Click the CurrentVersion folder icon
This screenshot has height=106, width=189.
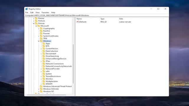tap(44, 49)
